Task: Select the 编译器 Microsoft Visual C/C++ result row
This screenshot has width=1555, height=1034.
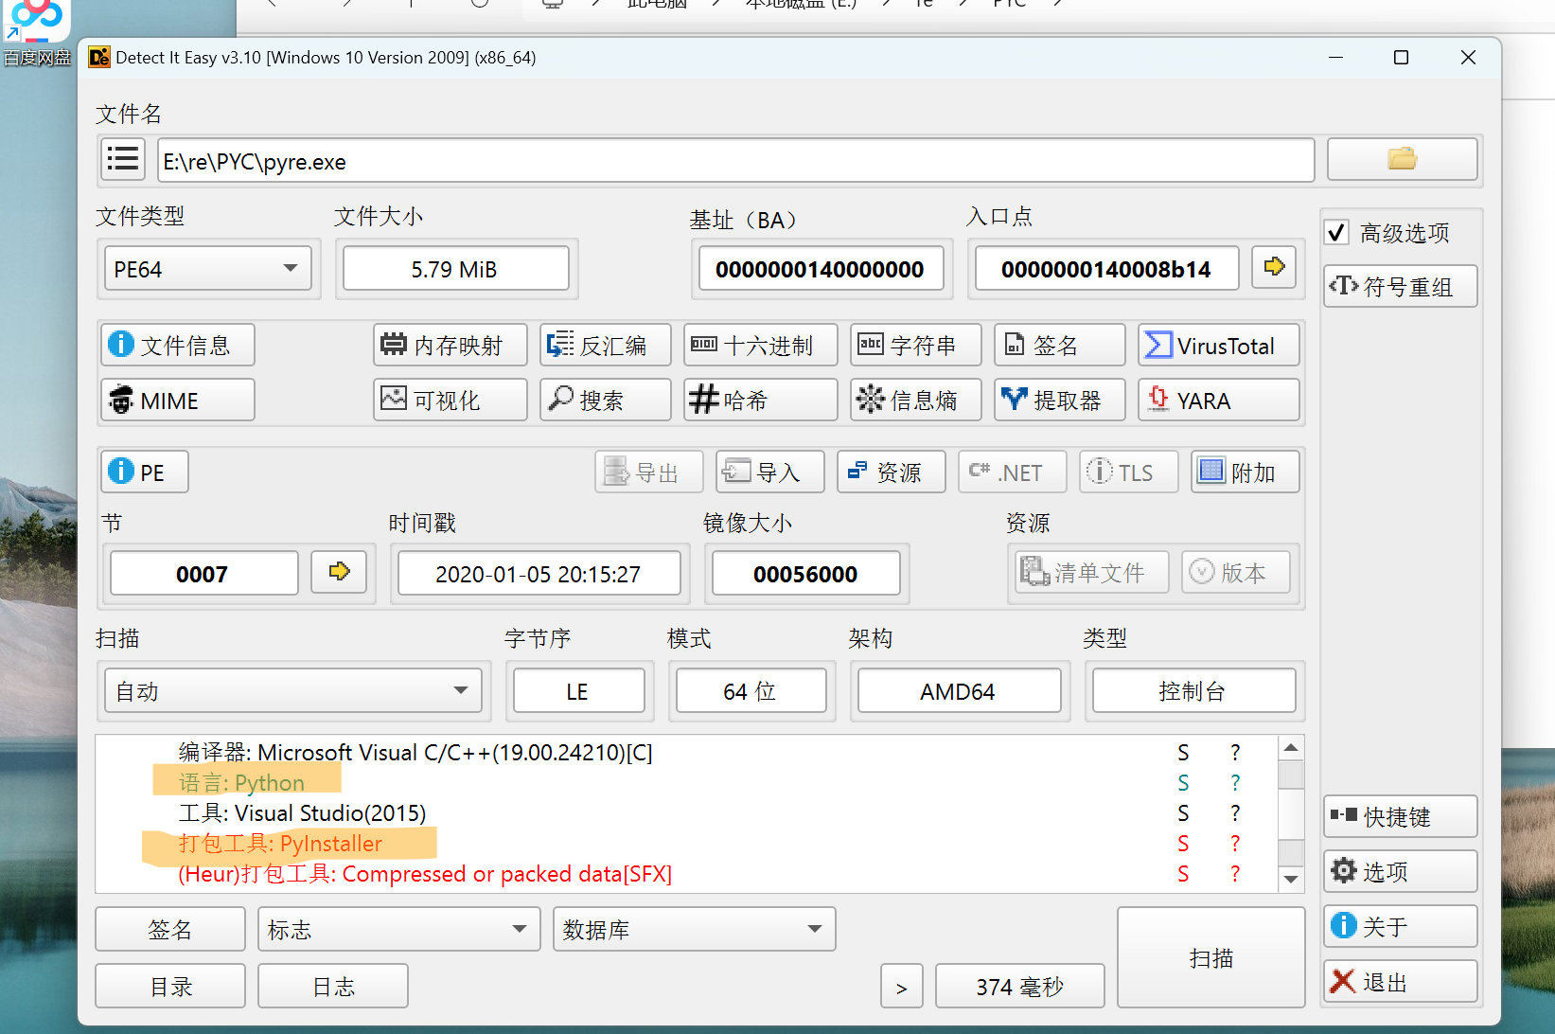Action: (685, 752)
